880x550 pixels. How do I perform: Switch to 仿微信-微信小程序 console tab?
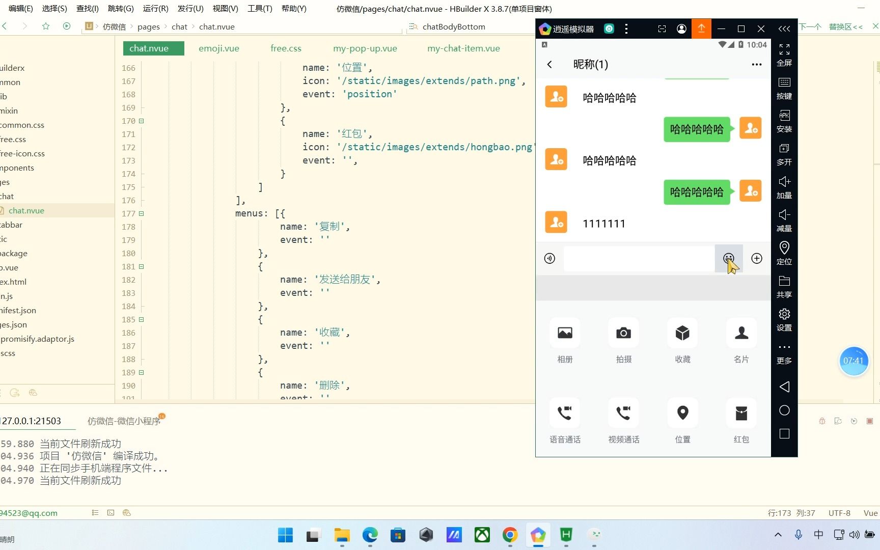tap(124, 421)
